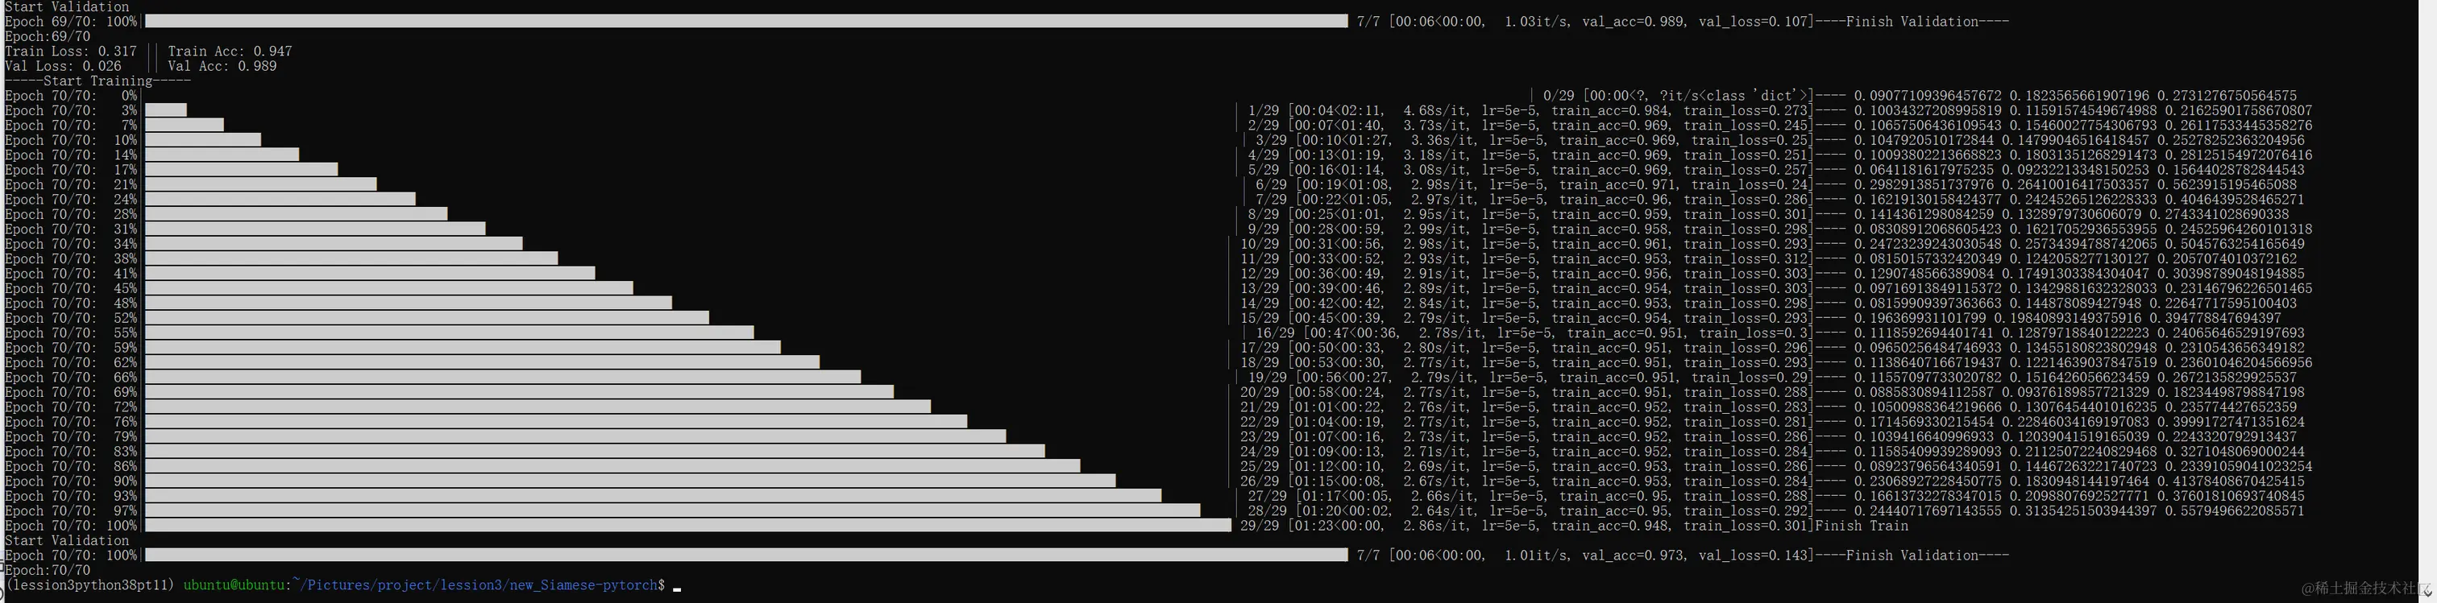Click 'val_acc=0.989' in the epoch 69 validation line

click(1637, 21)
